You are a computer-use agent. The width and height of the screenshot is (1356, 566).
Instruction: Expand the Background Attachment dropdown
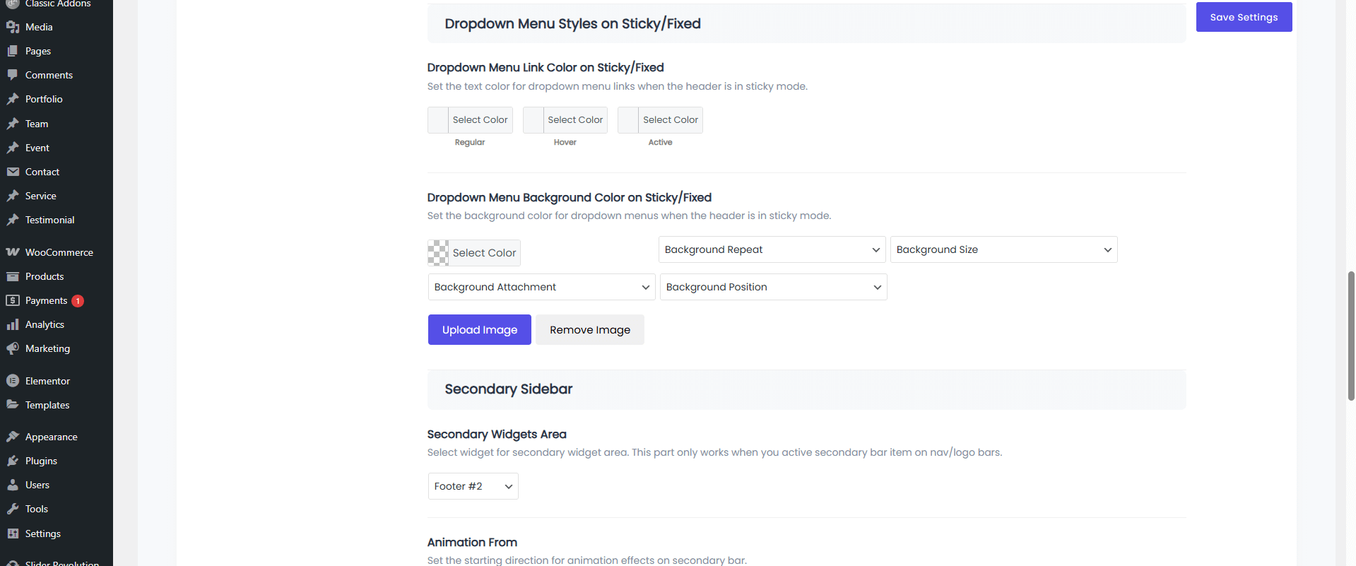click(x=541, y=287)
